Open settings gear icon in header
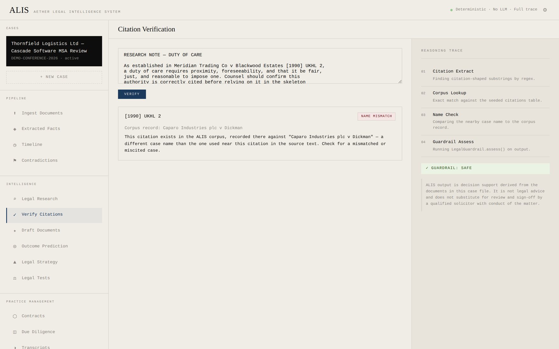Viewport: 559px width, 349px height. (x=545, y=10)
